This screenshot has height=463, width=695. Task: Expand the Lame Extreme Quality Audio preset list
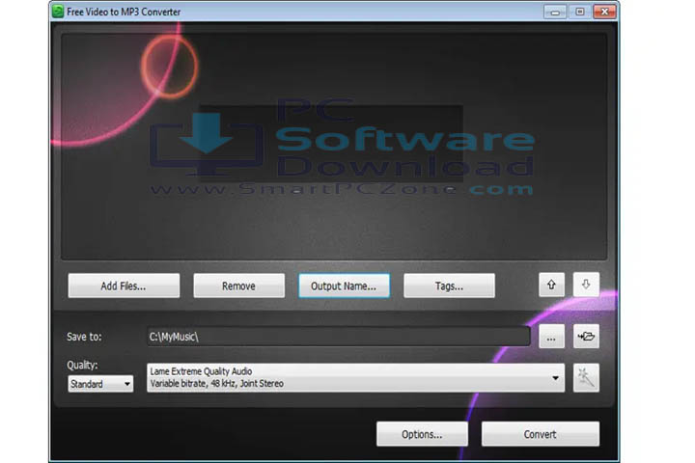tap(355, 377)
